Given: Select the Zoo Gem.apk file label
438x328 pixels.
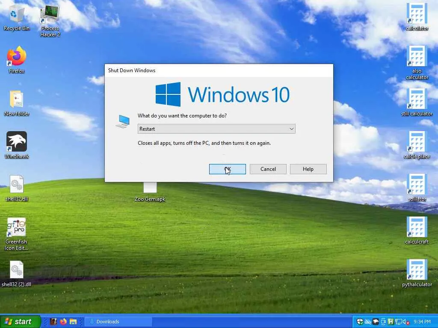Looking at the screenshot, I should 150,199.
